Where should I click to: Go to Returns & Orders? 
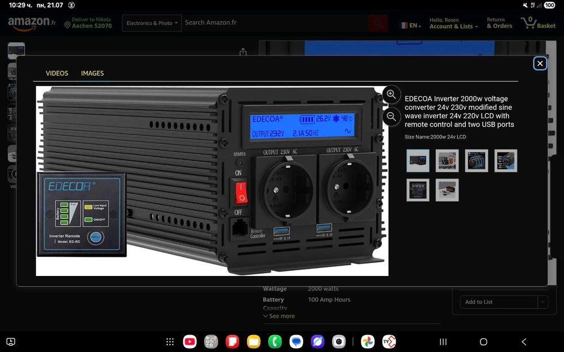tap(499, 23)
